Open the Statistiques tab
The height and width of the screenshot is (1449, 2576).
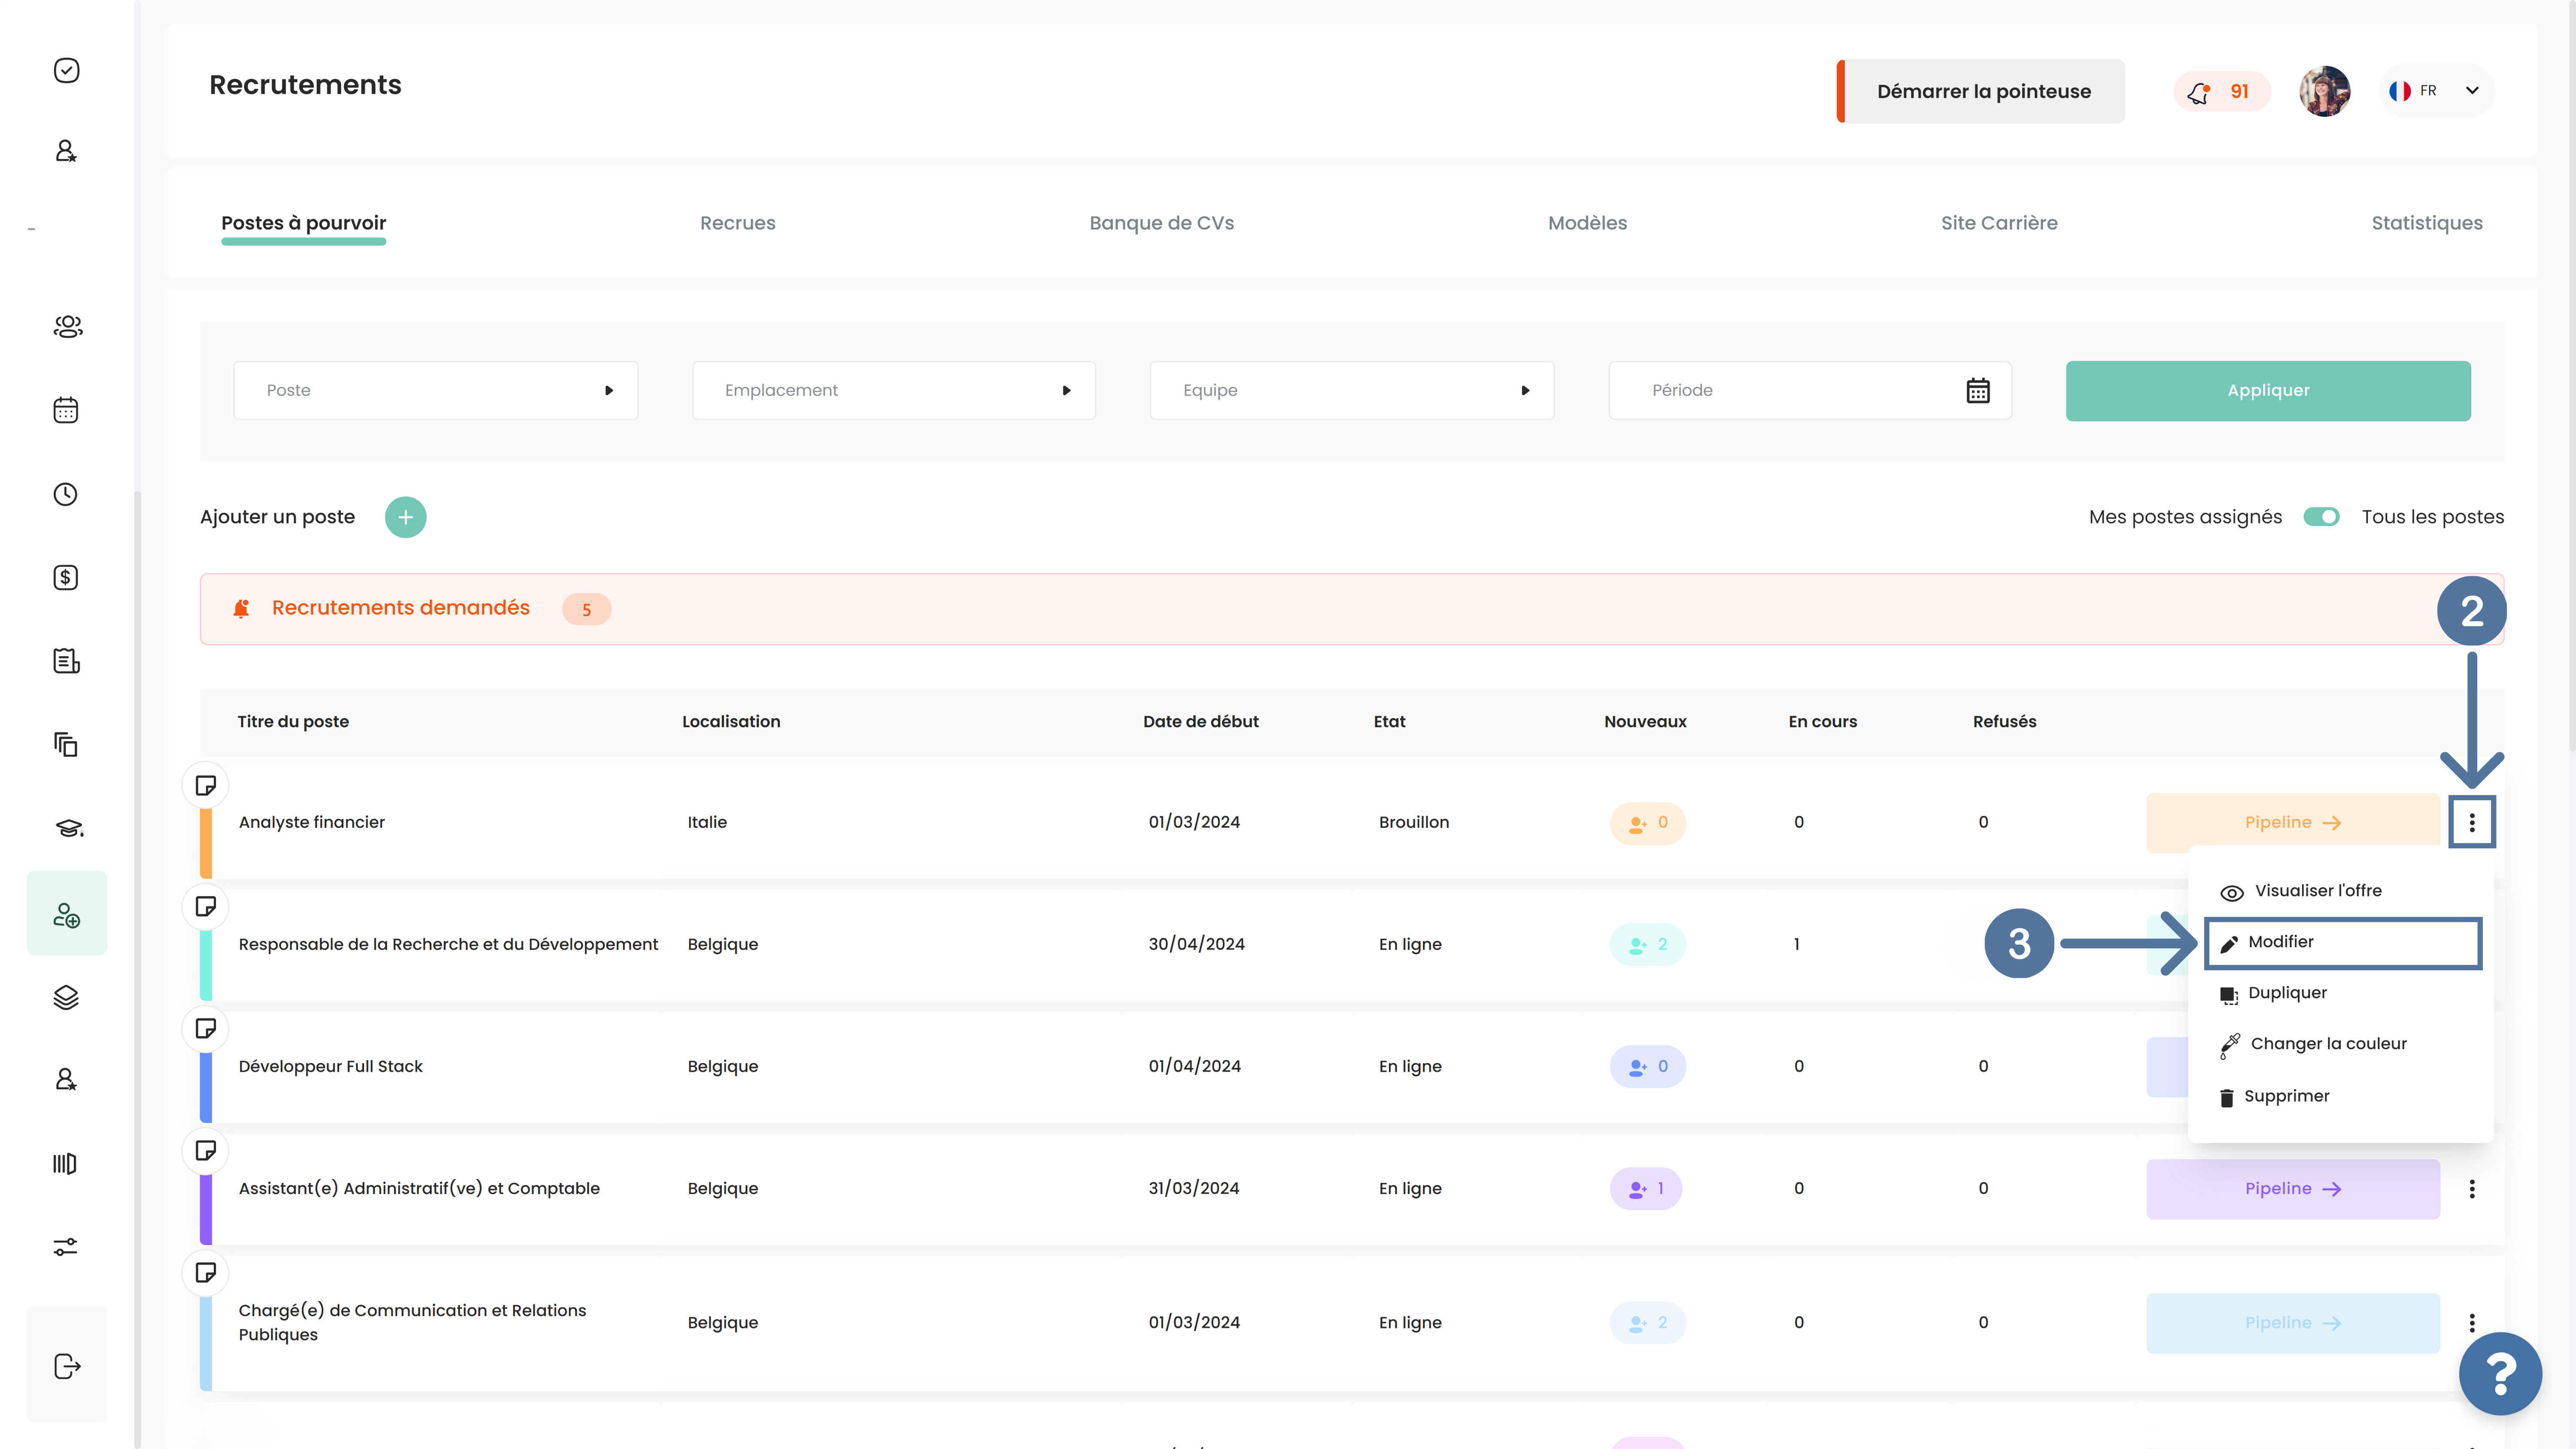pos(2427,223)
